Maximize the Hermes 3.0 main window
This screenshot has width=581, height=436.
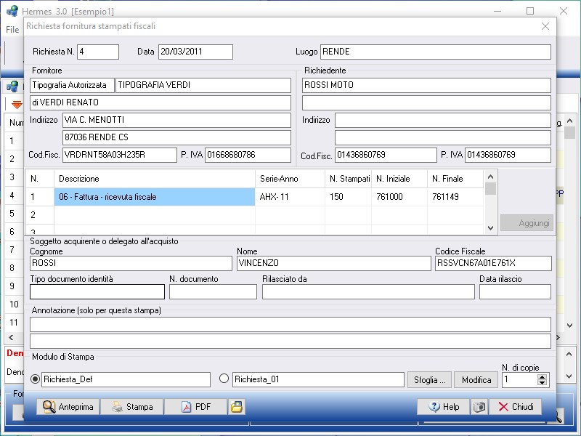coord(530,11)
